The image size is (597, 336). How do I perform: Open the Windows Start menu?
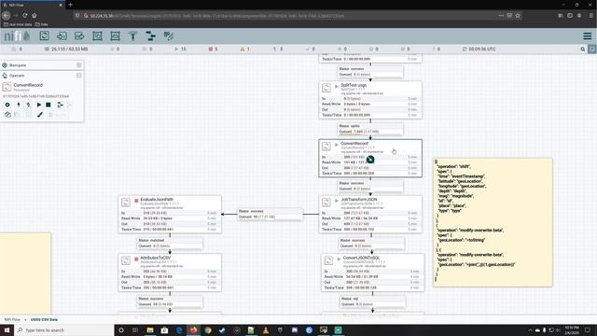7,329
